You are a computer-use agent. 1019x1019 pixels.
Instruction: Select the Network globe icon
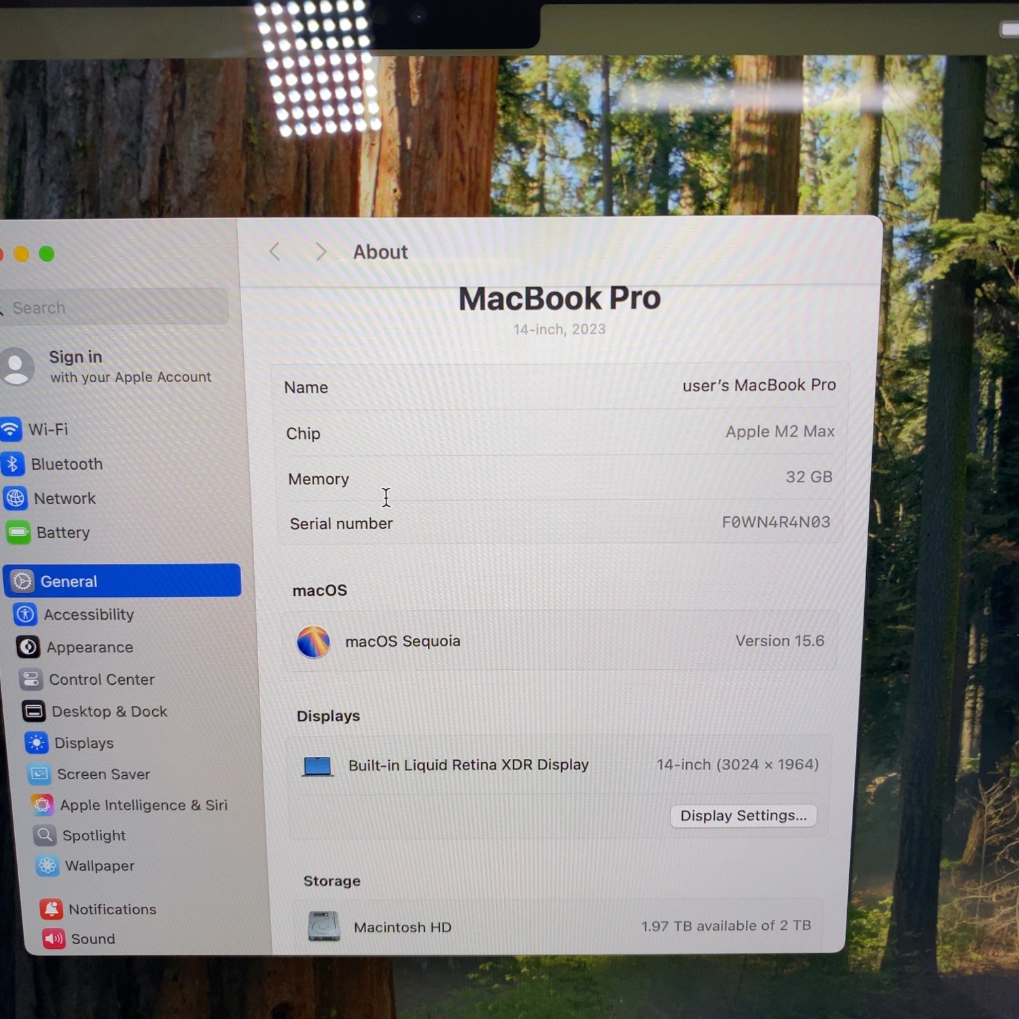(x=16, y=499)
